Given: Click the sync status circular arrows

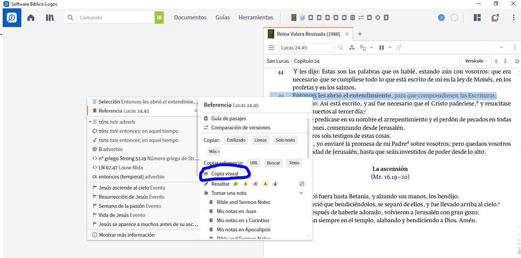Looking at the screenshot, I should (454, 18).
